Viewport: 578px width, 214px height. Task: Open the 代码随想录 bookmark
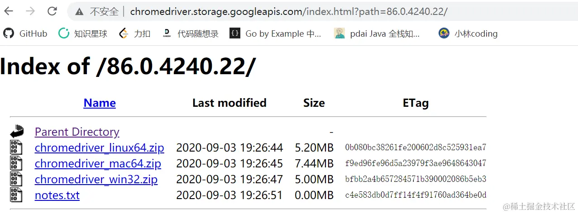click(x=190, y=33)
